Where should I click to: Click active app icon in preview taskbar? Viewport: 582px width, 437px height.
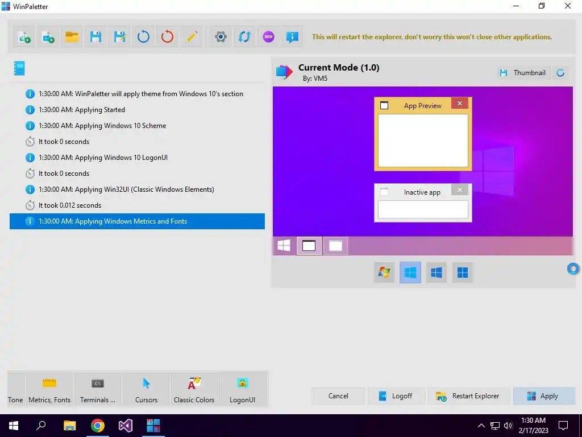309,246
